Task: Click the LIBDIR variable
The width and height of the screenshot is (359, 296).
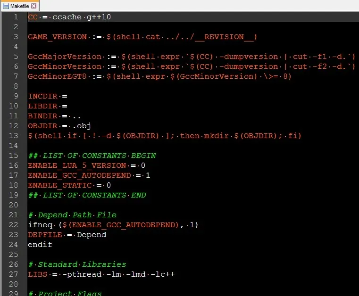Action: [x=42, y=106]
